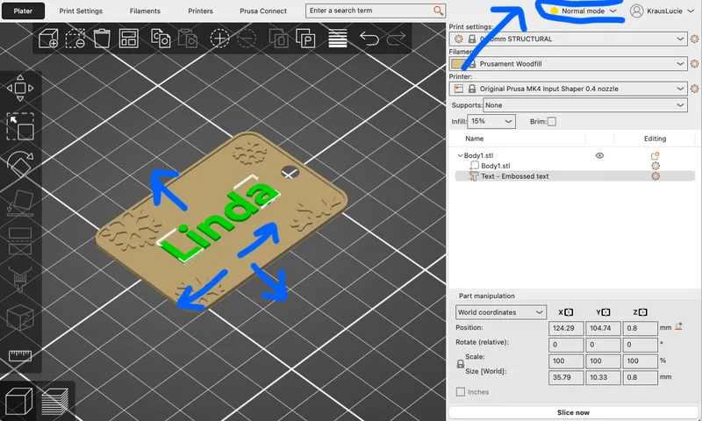The width and height of the screenshot is (702, 421).
Task: Open the Filaments tab
Action: [145, 11]
